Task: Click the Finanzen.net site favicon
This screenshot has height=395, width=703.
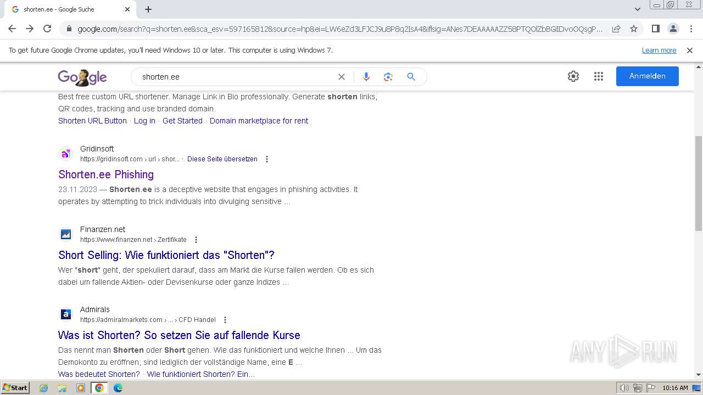Action: tap(66, 234)
